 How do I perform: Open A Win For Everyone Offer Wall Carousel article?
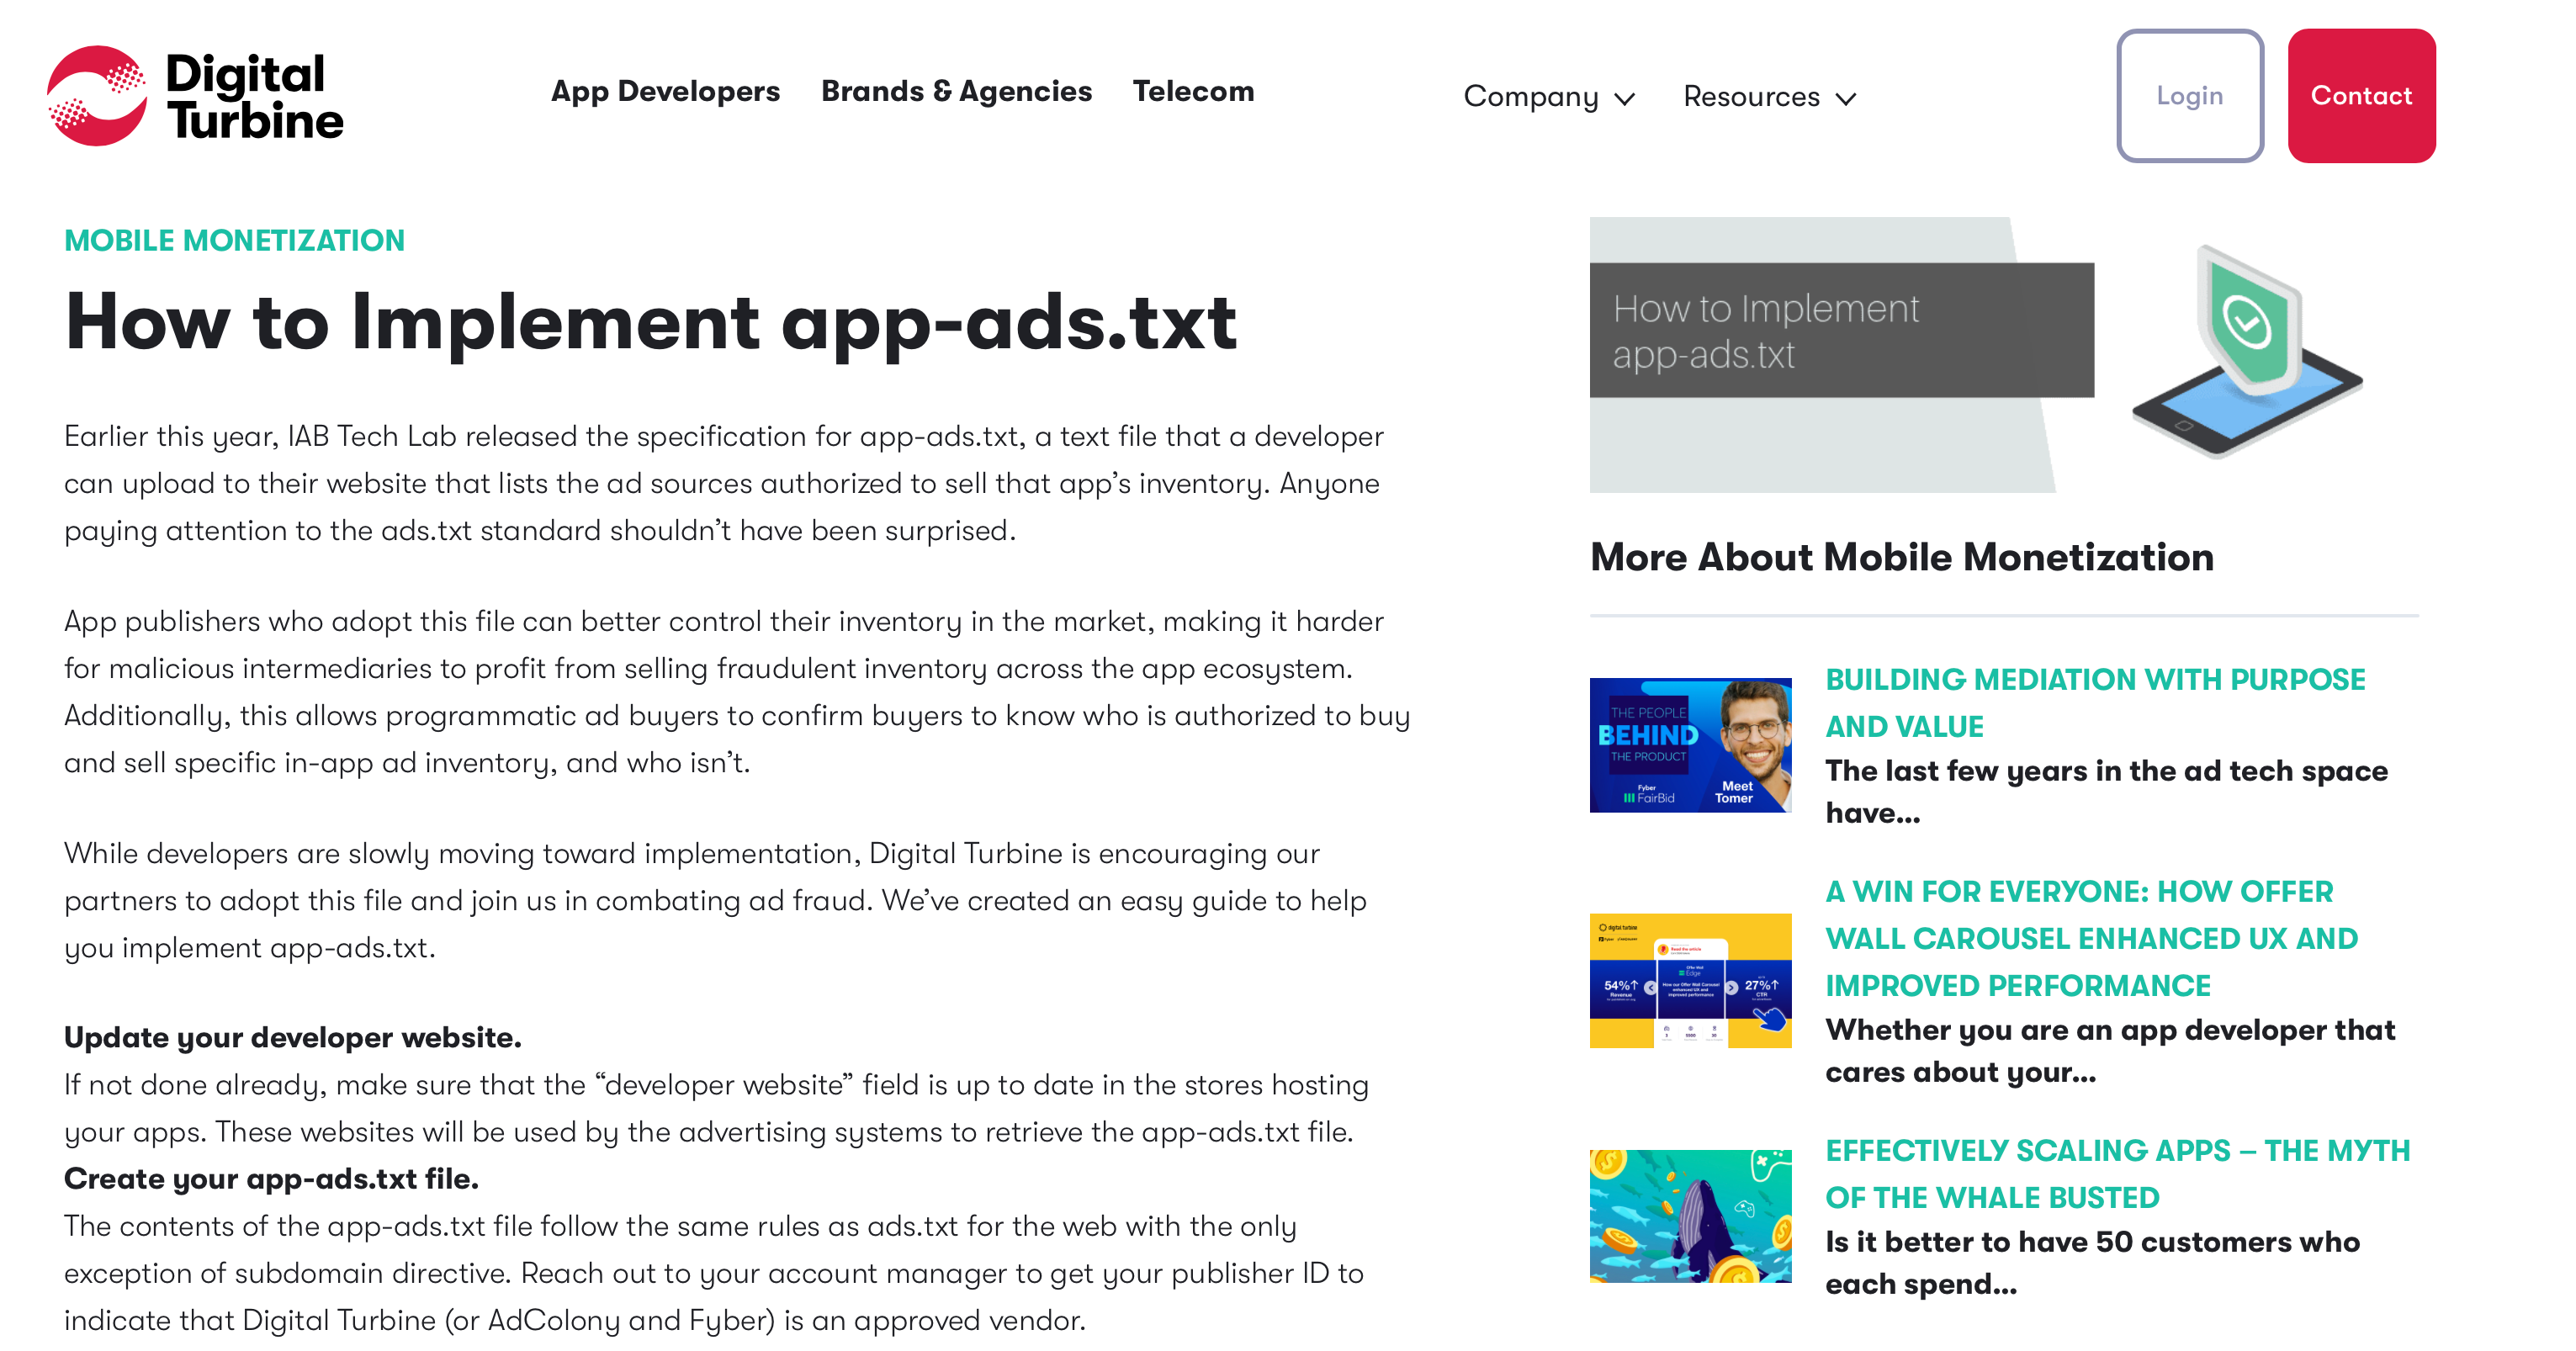(x=2091, y=938)
